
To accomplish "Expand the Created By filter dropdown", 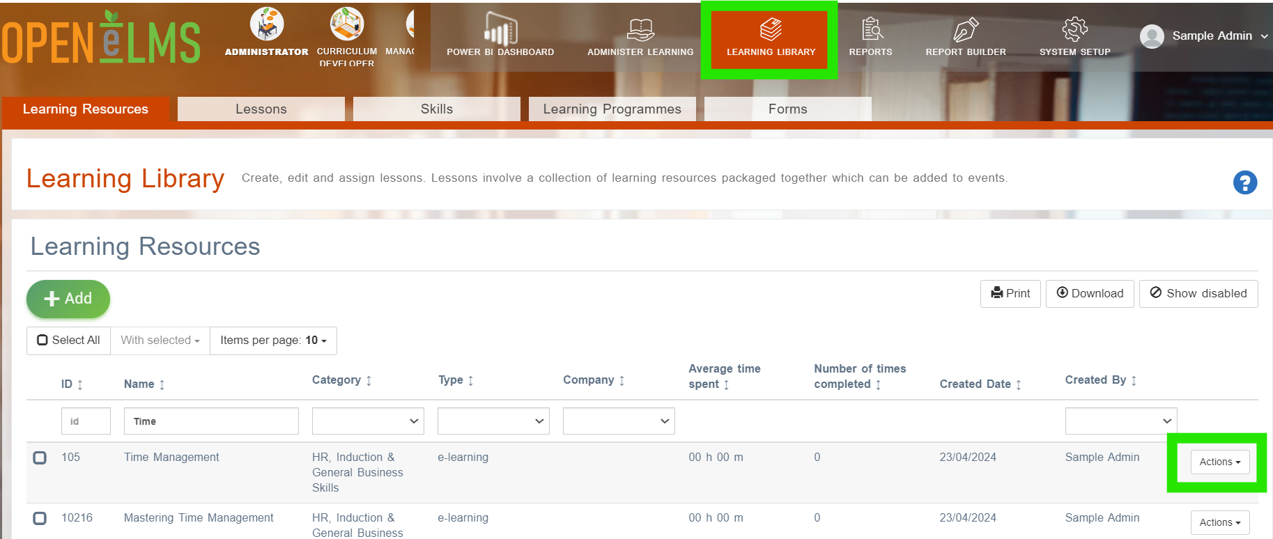I will point(1121,421).
